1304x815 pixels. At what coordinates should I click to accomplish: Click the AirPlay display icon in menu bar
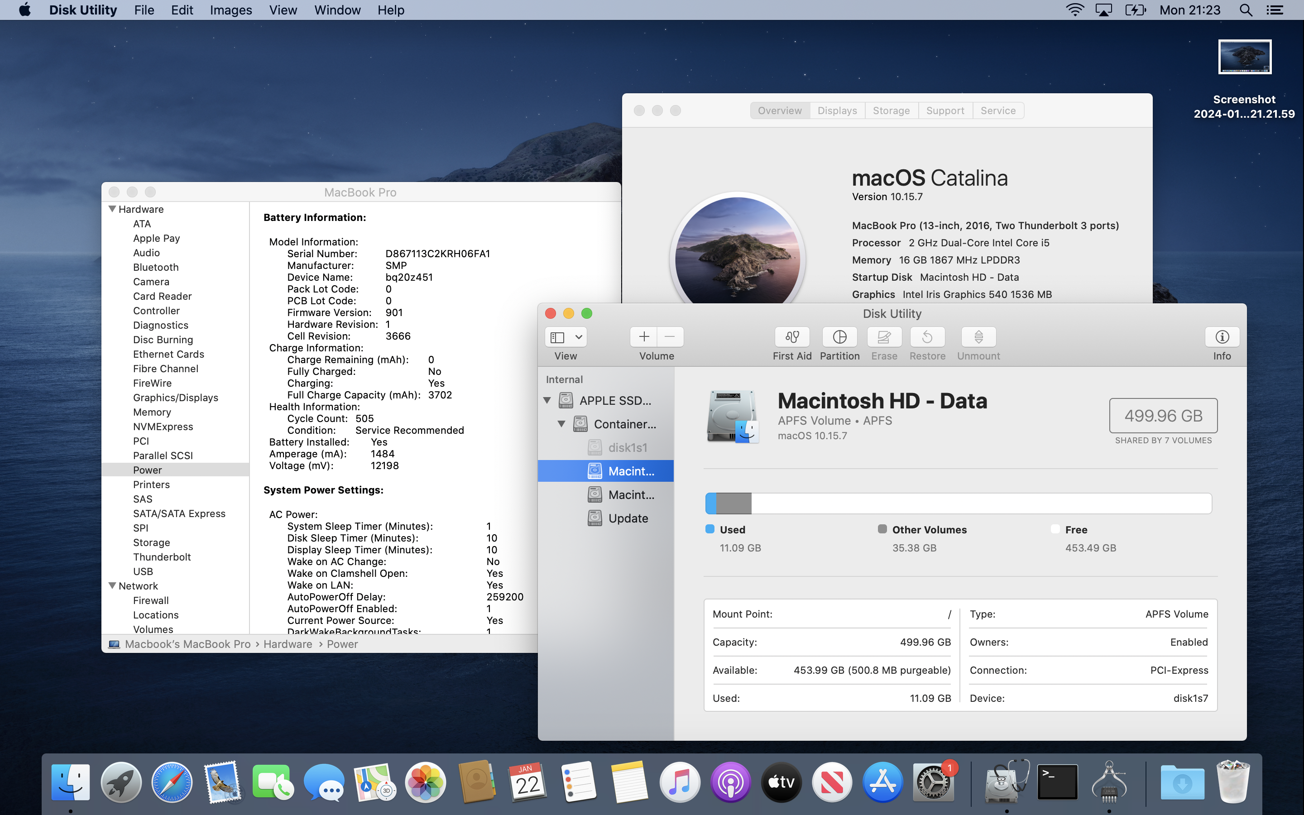pos(1103,10)
